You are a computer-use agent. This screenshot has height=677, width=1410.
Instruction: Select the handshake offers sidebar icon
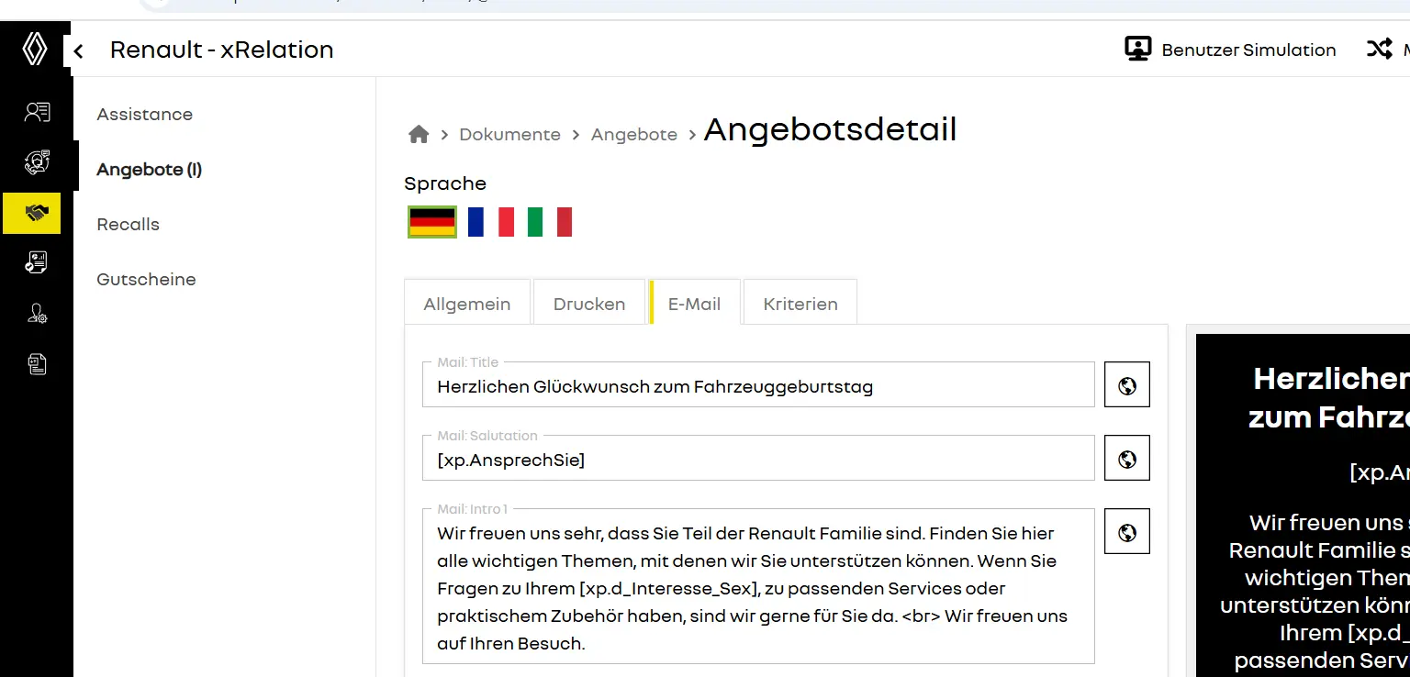[x=32, y=213]
